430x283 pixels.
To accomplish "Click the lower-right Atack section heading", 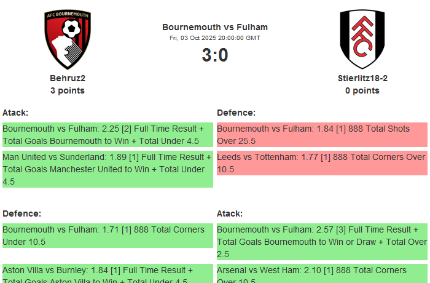I will click(x=230, y=213).
